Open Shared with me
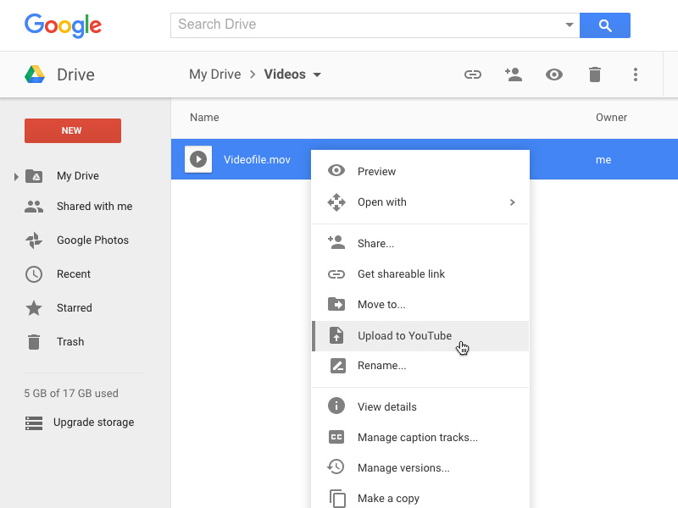The width and height of the screenshot is (678, 508). 95,206
